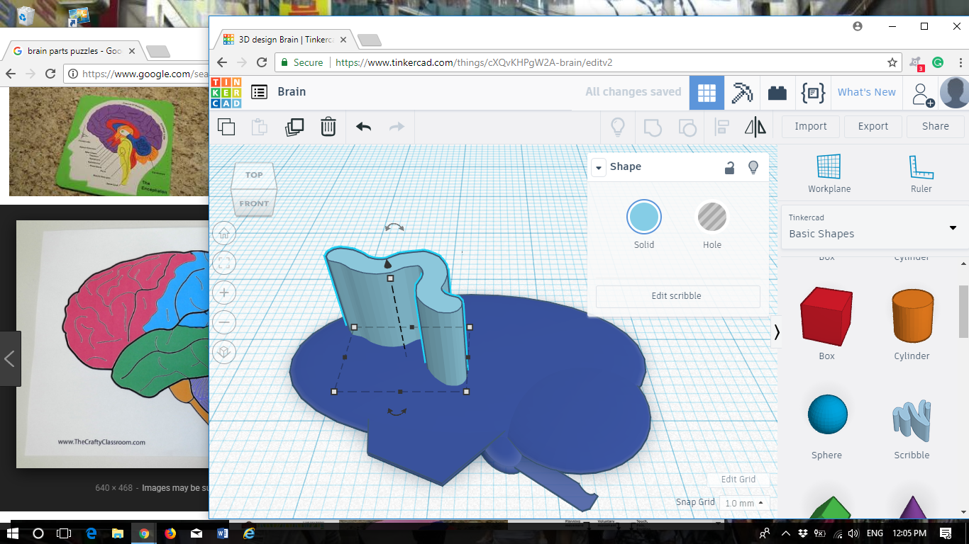Viewport: 969px width, 544px height.
Task: Open Word from the taskbar
Action: (x=223, y=533)
